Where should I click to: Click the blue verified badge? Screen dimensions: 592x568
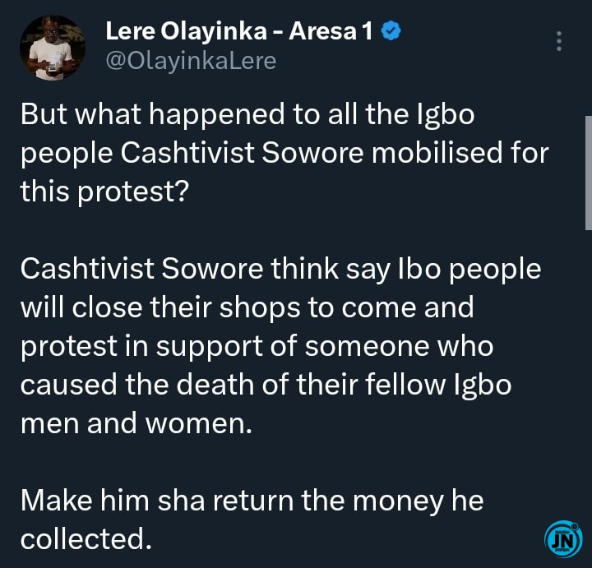393,33
